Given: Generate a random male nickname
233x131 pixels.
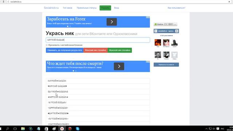Looking at the screenshot, I should pos(120,50).
